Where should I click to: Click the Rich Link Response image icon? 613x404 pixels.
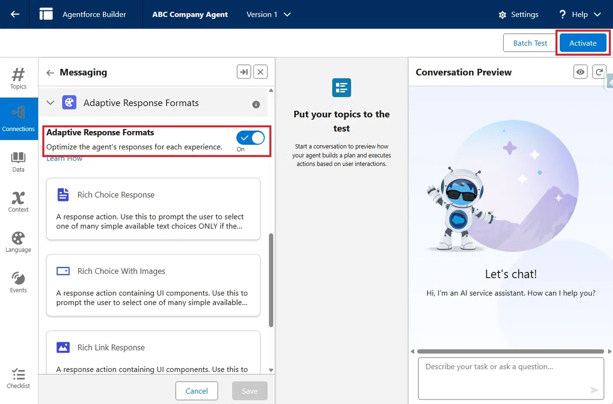pyautogui.click(x=63, y=347)
